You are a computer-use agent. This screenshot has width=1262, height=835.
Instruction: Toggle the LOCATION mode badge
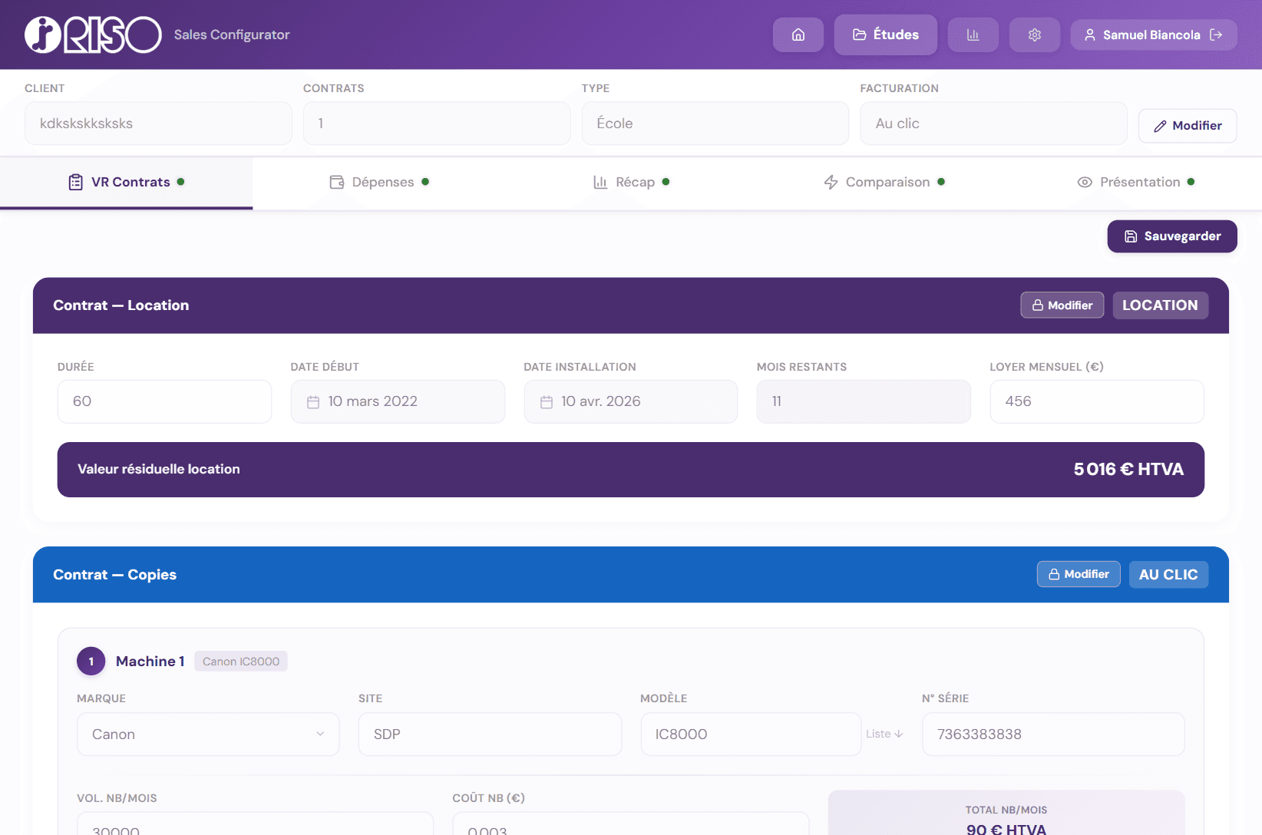tap(1160, 305)
